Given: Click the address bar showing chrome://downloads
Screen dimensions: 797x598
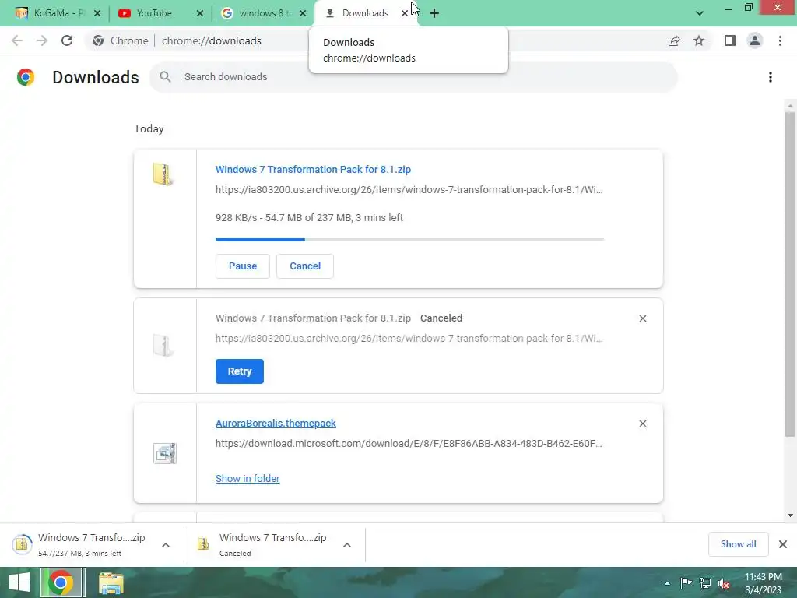Looking at the screenshot, I should click(212, 40).
